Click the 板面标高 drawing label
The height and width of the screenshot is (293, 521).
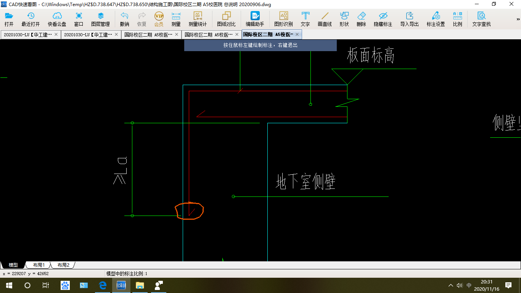[370, 56]
